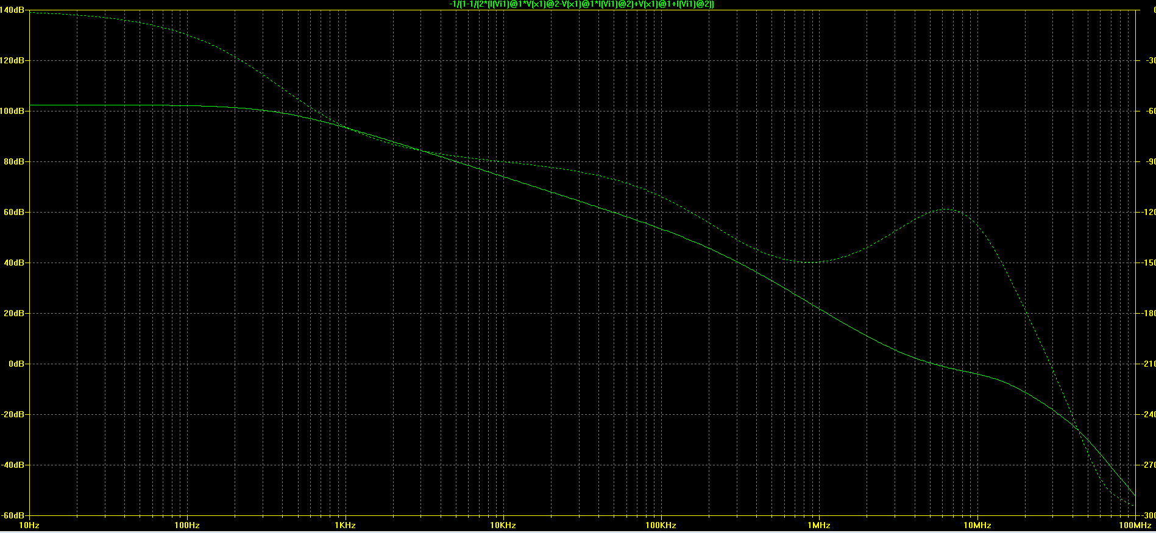Click the 140dB label on the magnitude axis
This screenshot has height=533, width=1156.
tap(12, 10)
